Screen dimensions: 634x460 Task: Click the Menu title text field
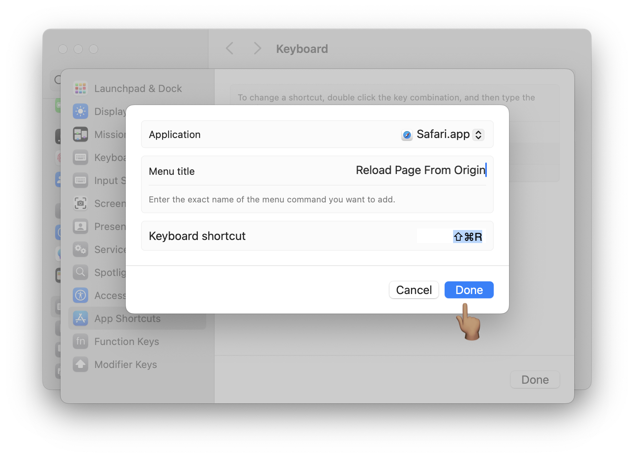(420, 170)
